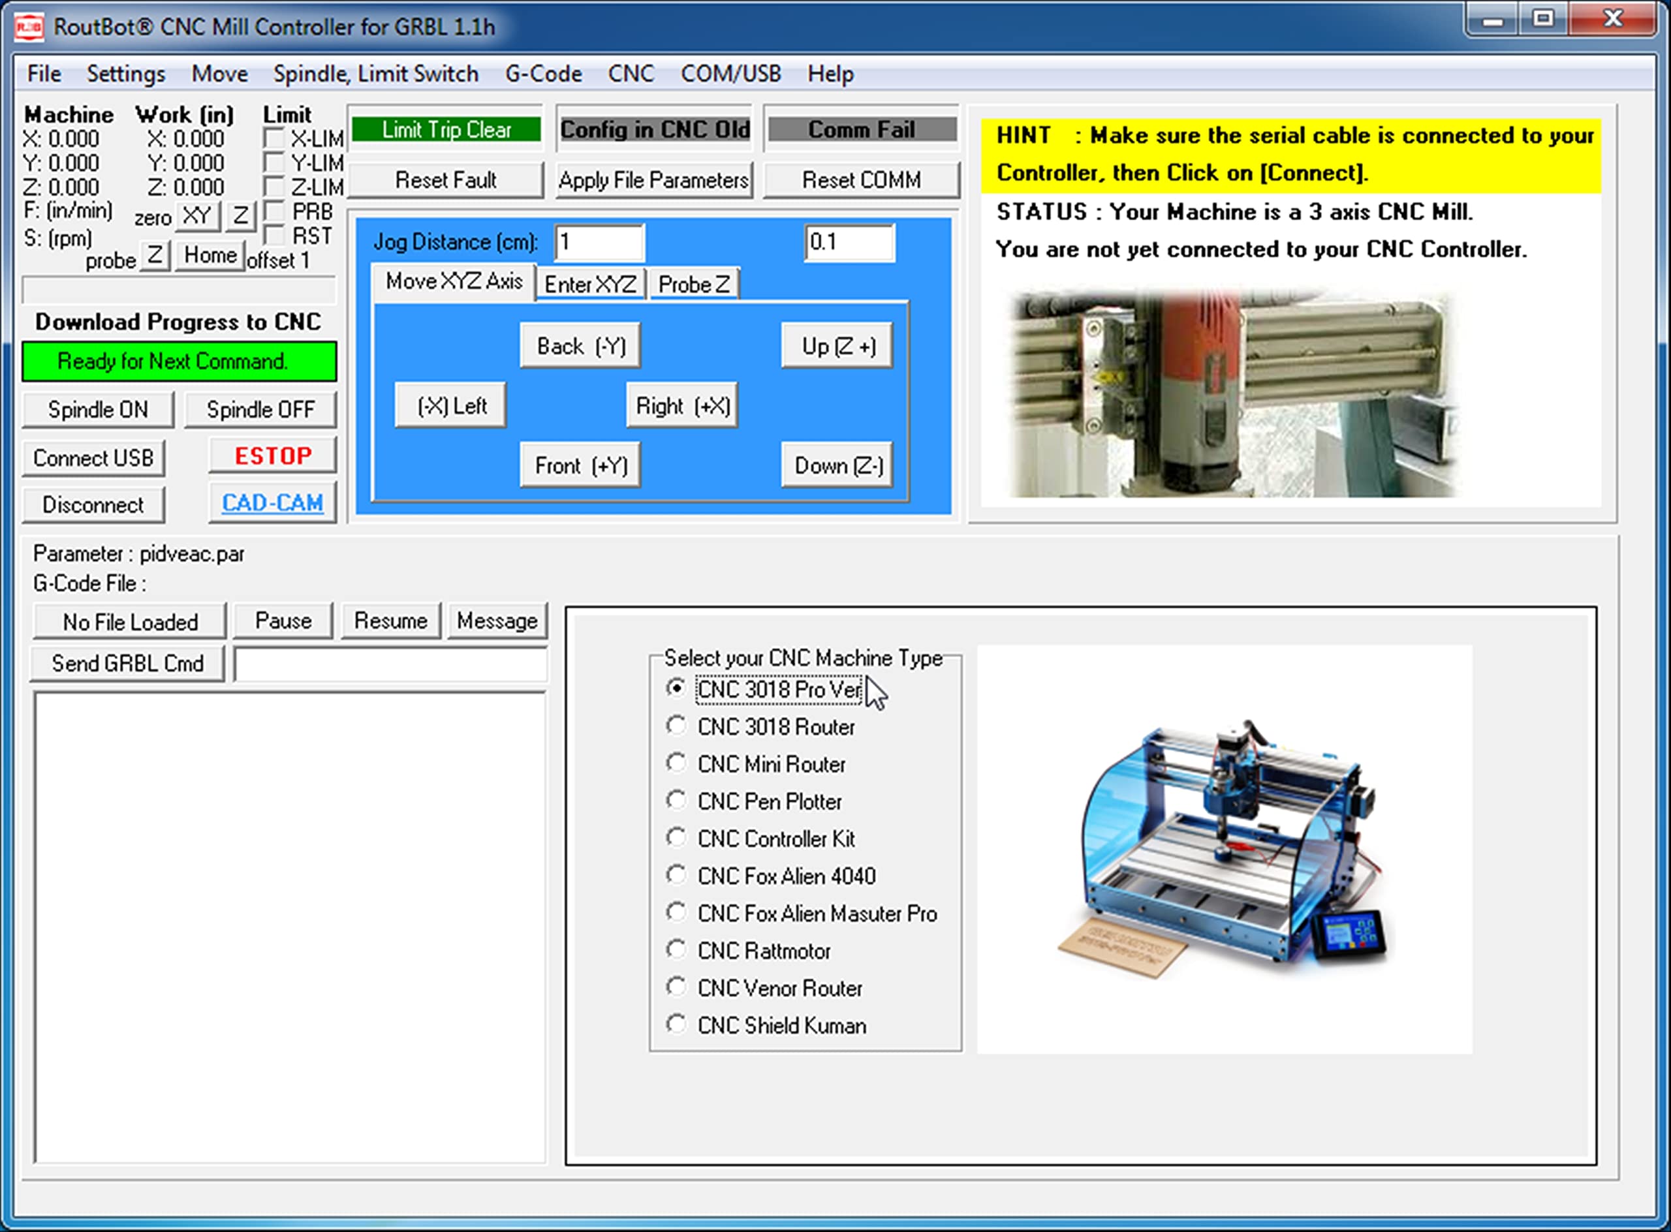Click Resume button

pyautogui.click(x=391, y=621)
